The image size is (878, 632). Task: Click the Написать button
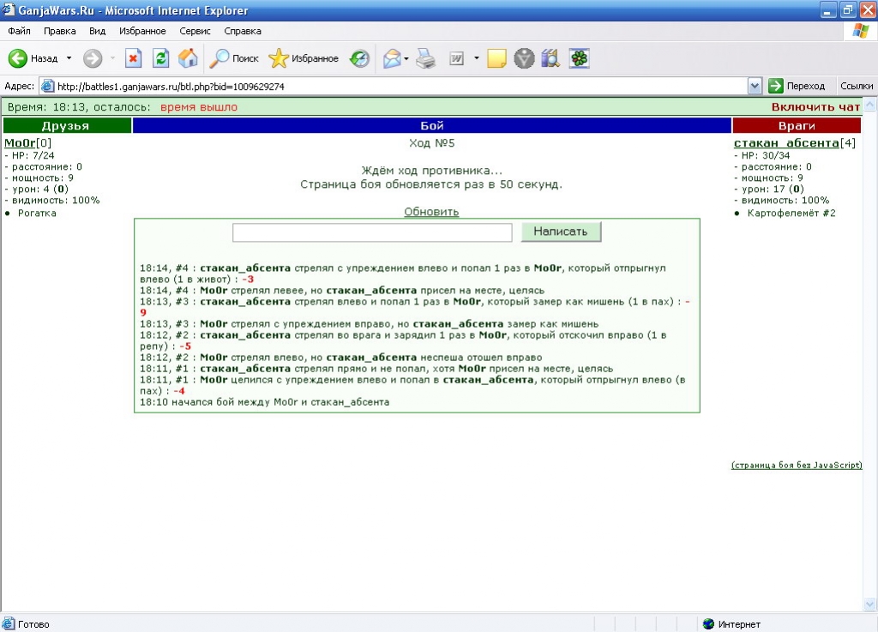(x=561, y=232)
